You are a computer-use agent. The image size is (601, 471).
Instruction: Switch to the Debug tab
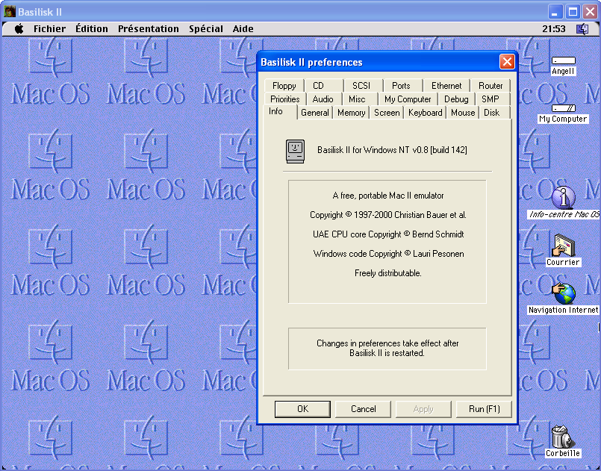click(456, 99)
